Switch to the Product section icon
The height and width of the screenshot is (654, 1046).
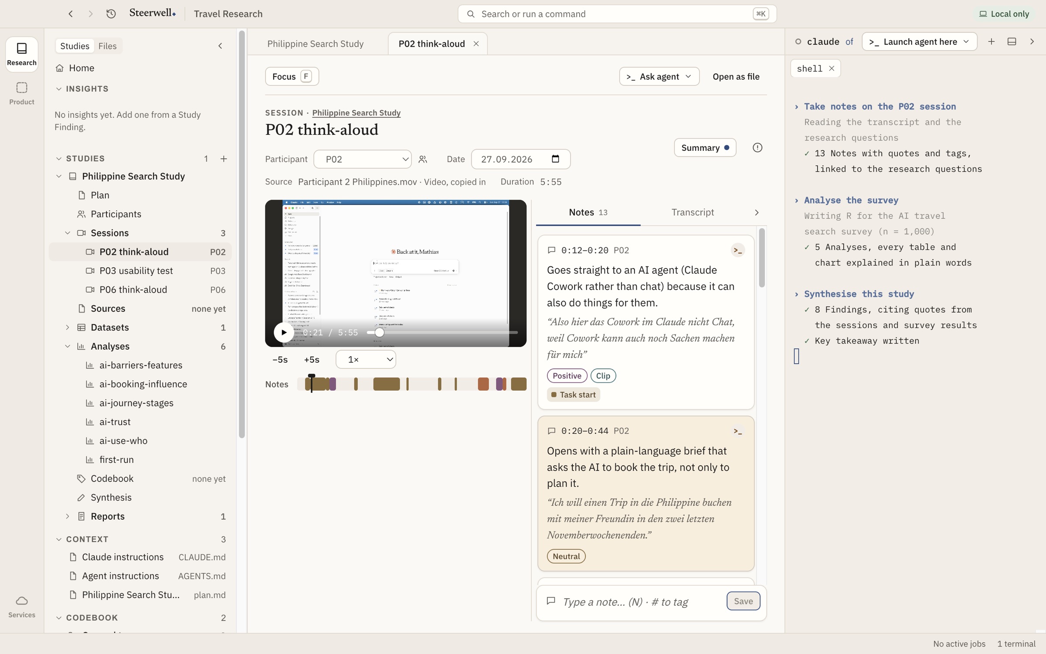click(x=22, y=93)
